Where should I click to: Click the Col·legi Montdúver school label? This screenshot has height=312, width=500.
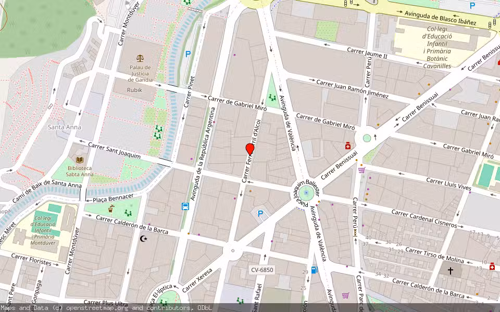tap(43, 230)
